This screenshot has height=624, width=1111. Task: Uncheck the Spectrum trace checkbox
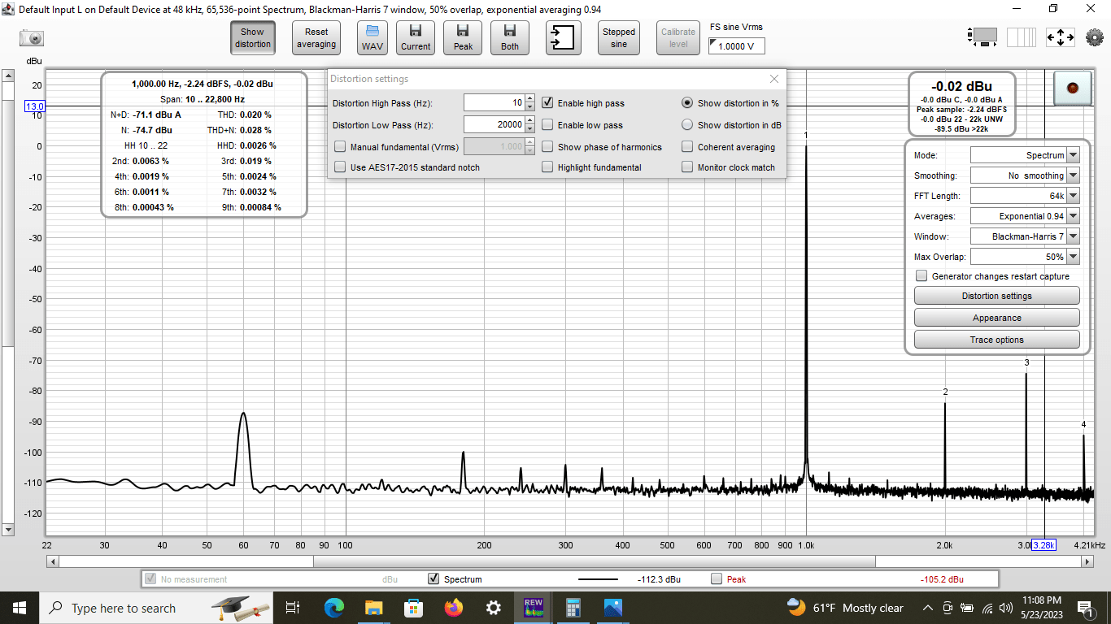click(434, 579)
